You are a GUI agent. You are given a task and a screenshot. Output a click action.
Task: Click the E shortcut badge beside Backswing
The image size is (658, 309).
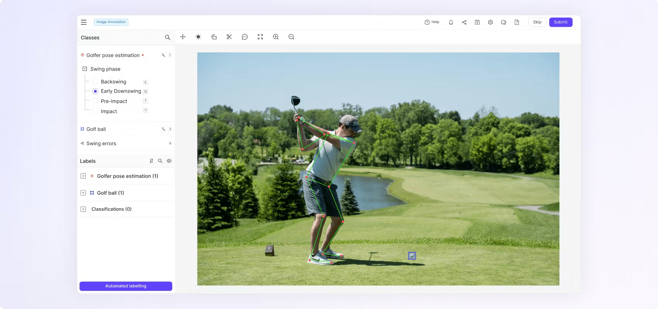point(146,82)
